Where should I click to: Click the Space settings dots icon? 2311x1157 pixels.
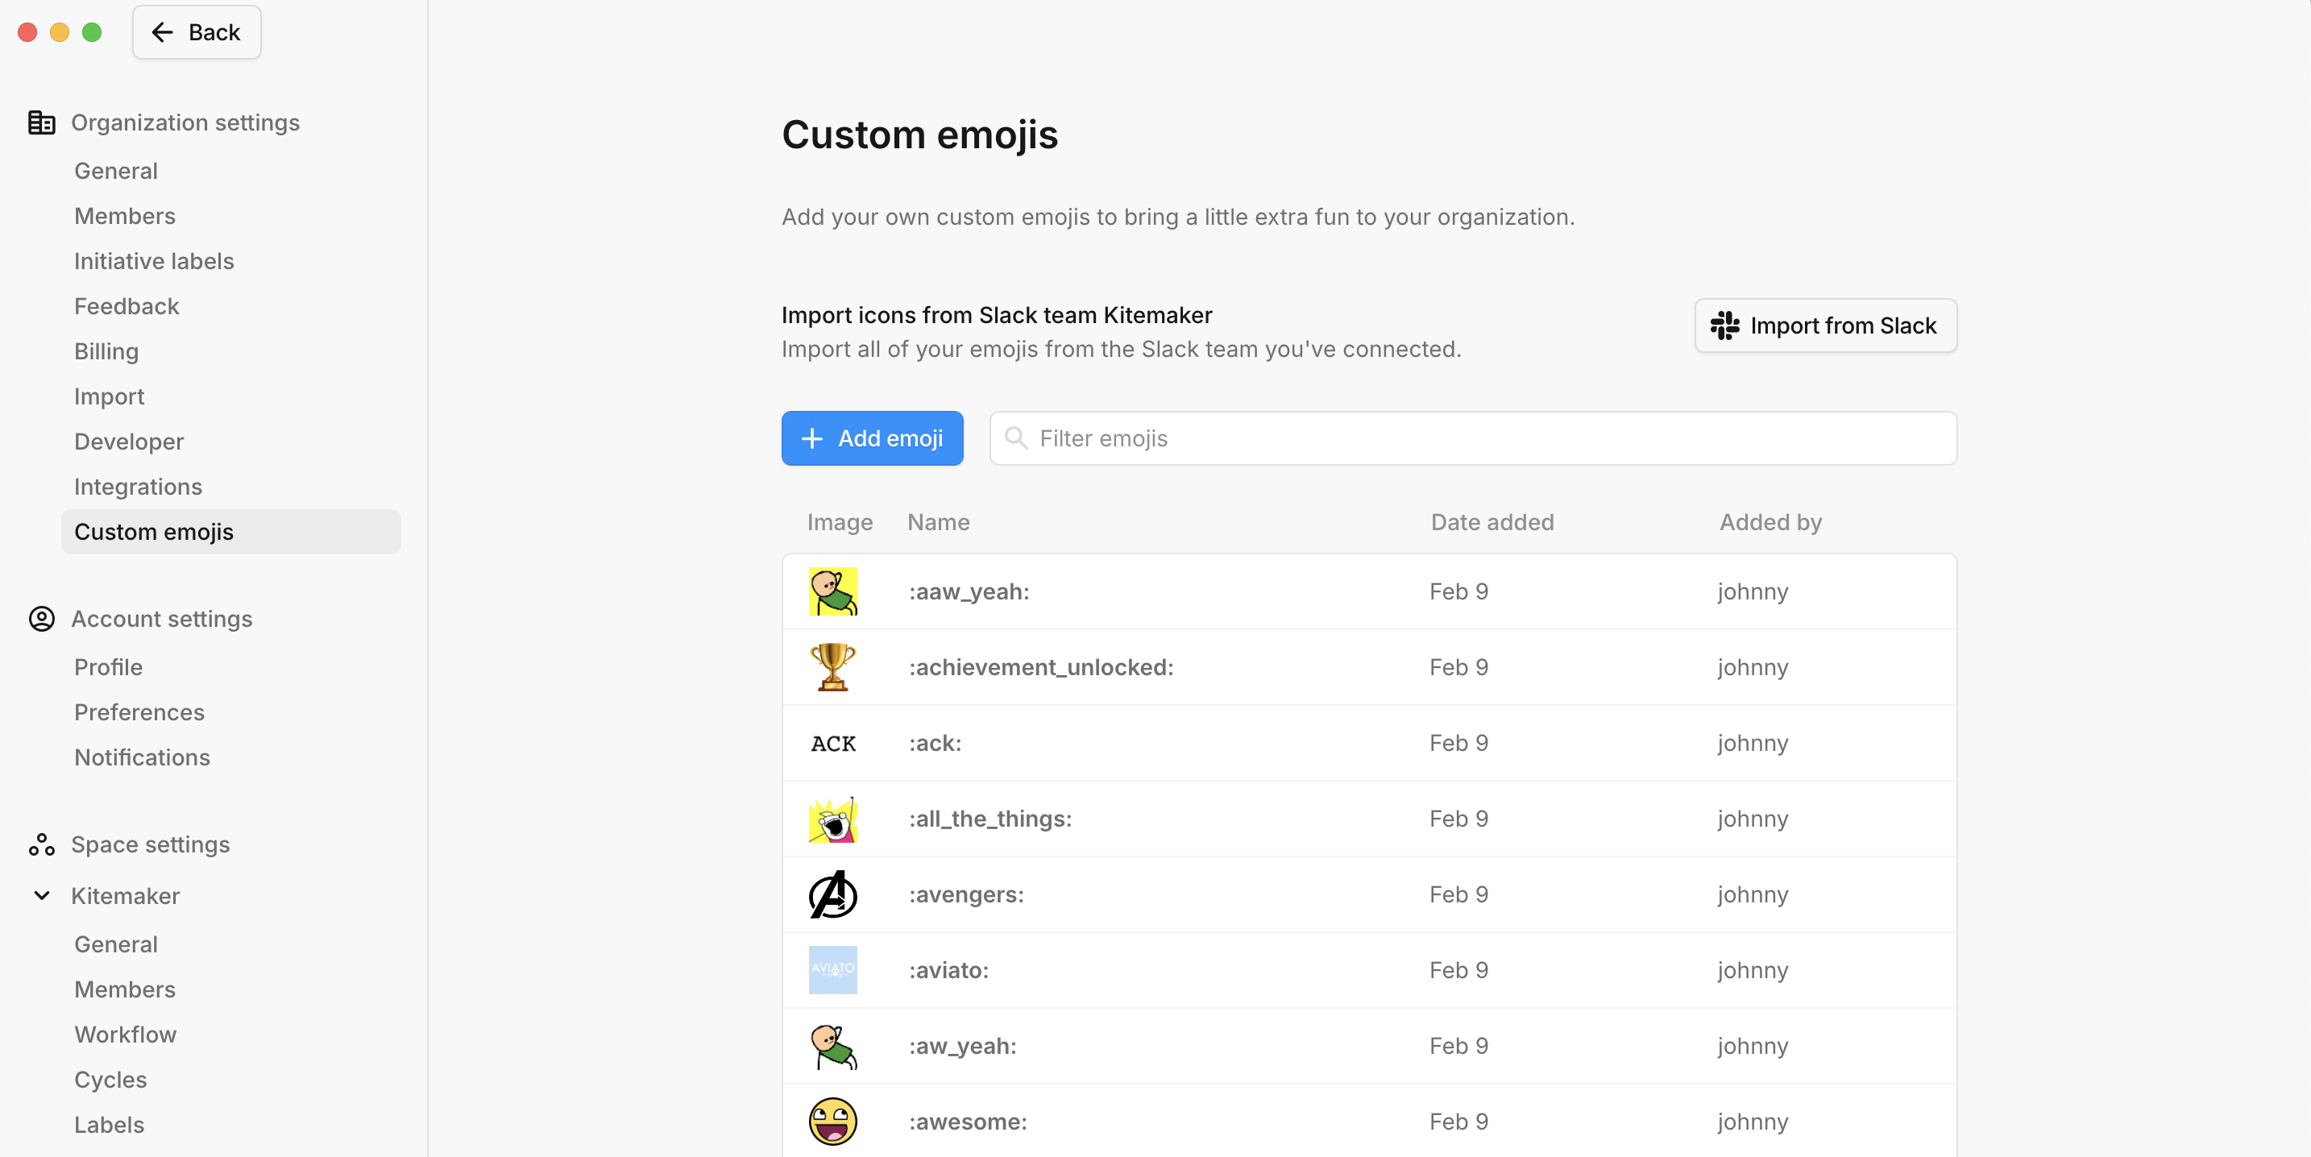point(41,845)
